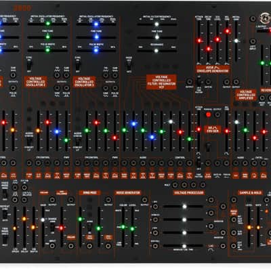
Task: Click the red envelope follower slider
Action: point(62,227)
